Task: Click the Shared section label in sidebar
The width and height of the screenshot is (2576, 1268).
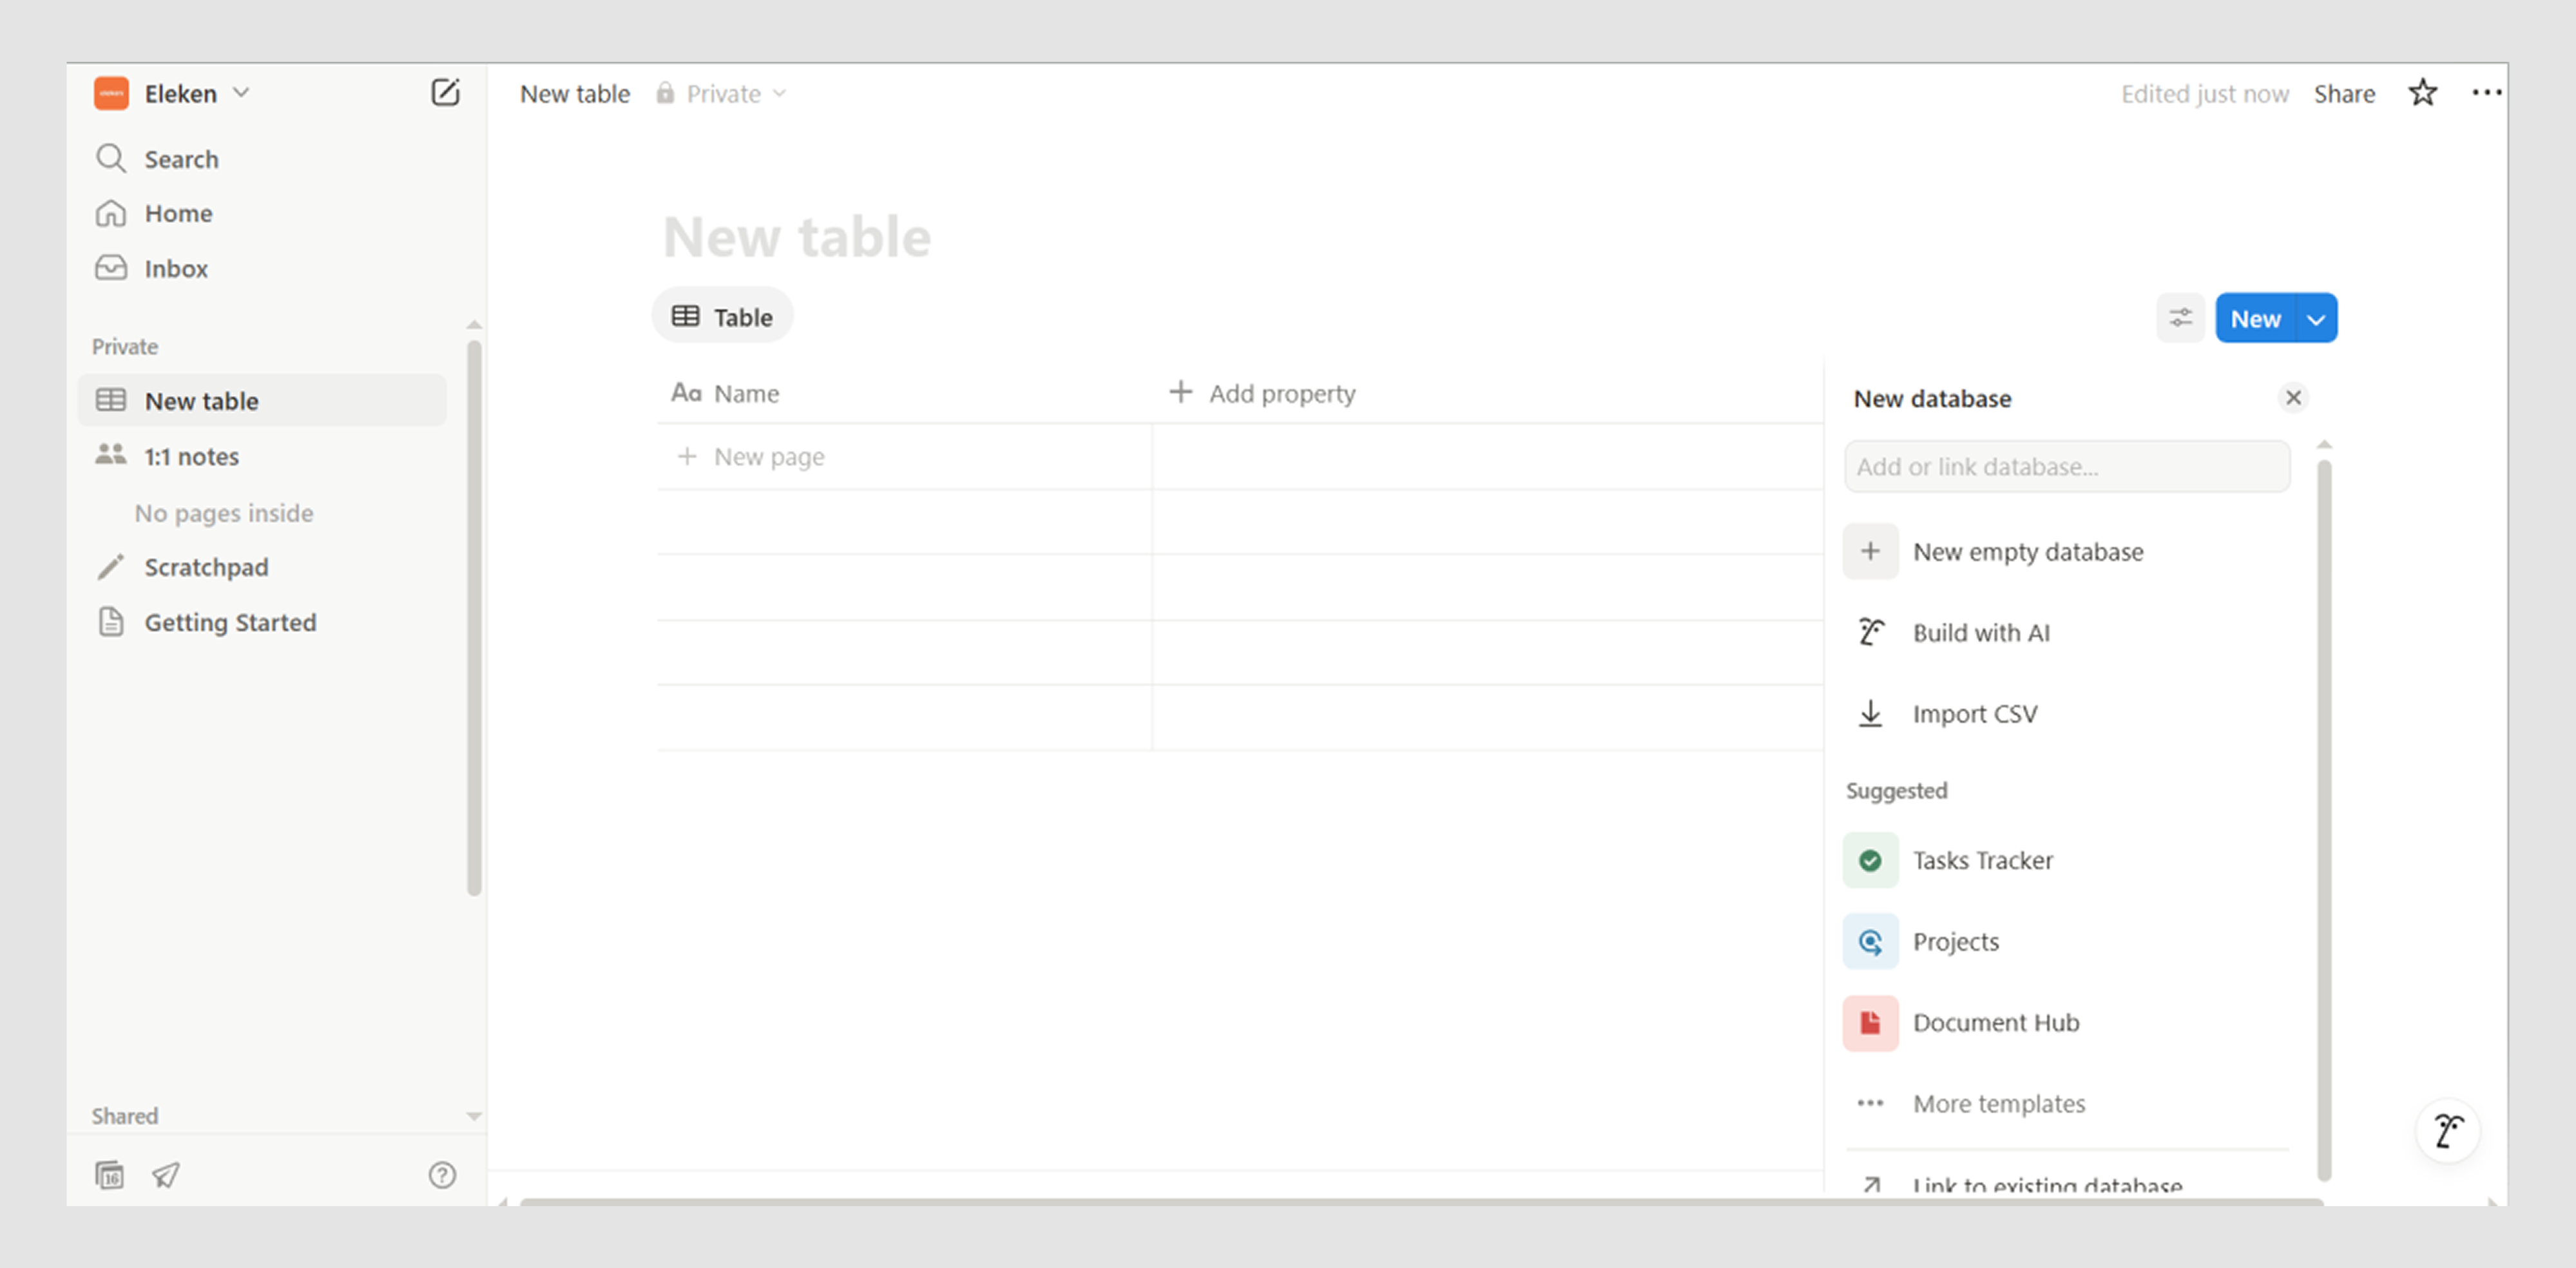Action: point(125,1115)
